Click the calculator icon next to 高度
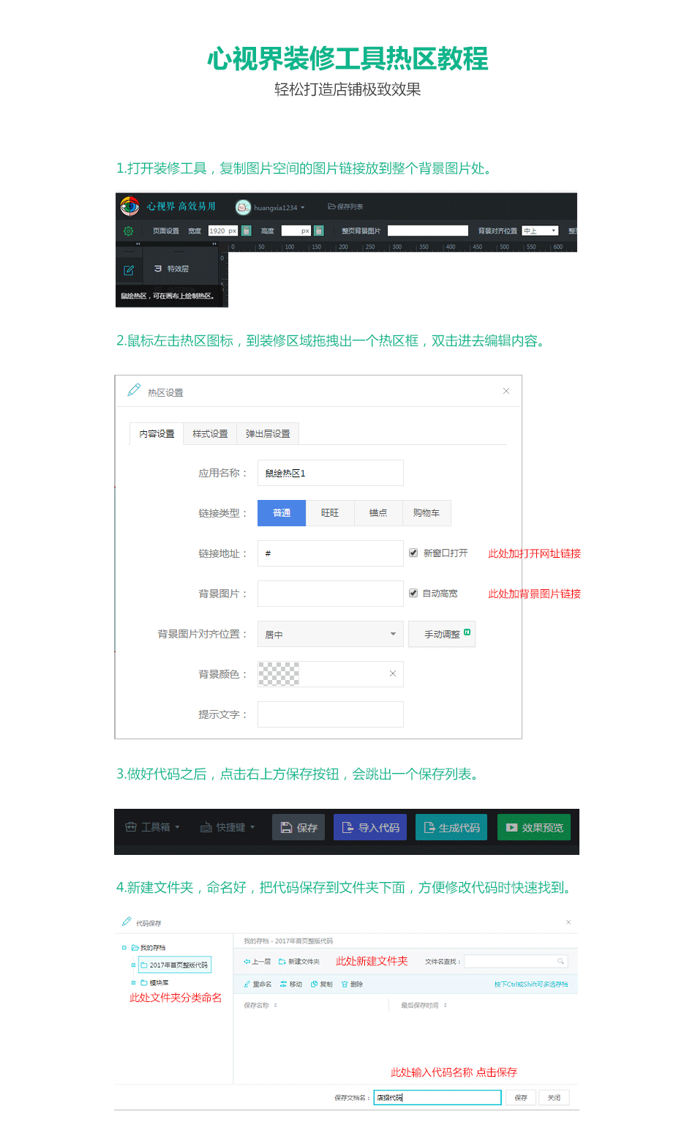The height and width of the screenshot is (1136, 695). 319,231
